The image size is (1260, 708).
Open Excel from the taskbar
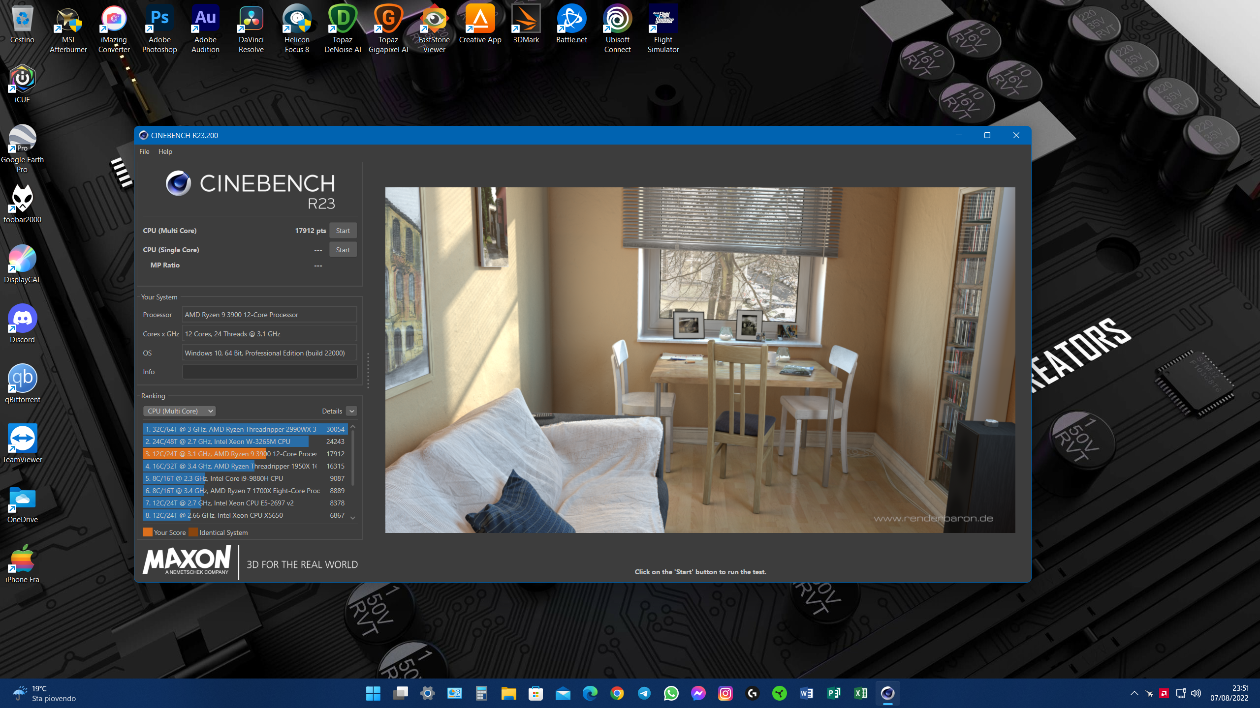[861, 693]
